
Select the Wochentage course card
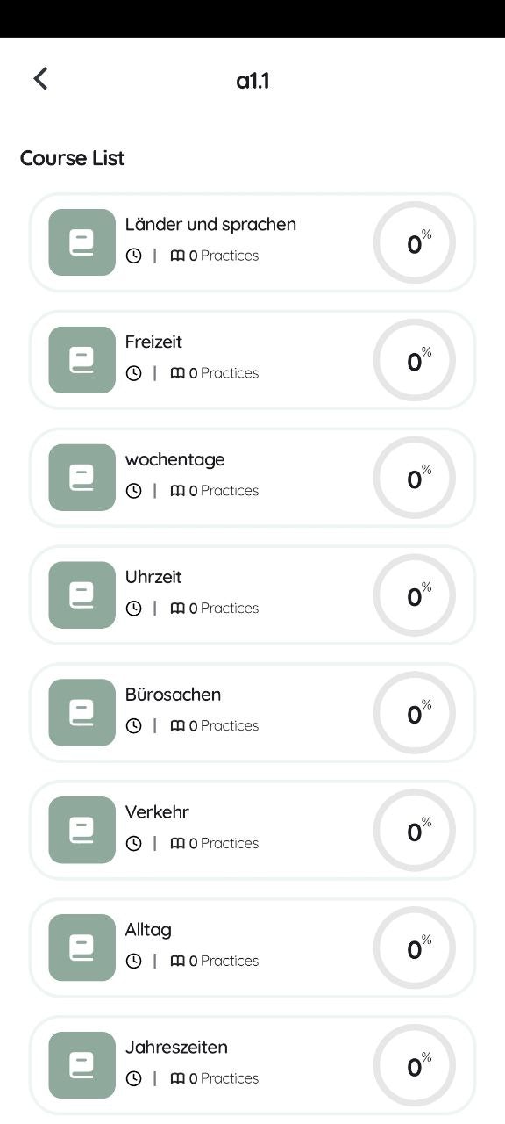click(x=252, y=477)
